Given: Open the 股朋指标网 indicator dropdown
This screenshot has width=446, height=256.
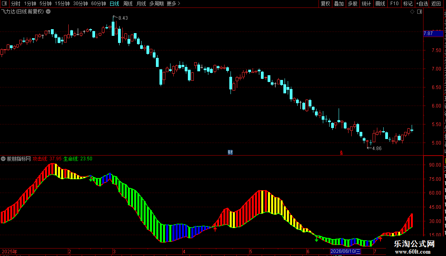Looking at the screenshot, I should coord(3,159).
